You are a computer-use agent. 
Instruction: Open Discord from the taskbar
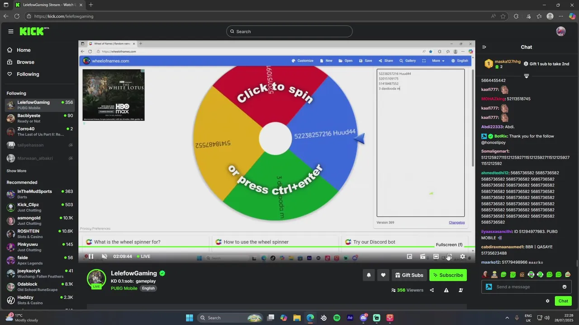click(x=363, y=318)
